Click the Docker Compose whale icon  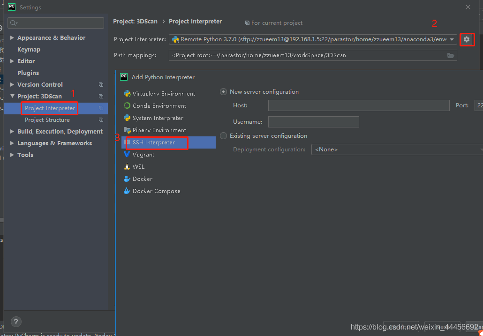[127, 191]
